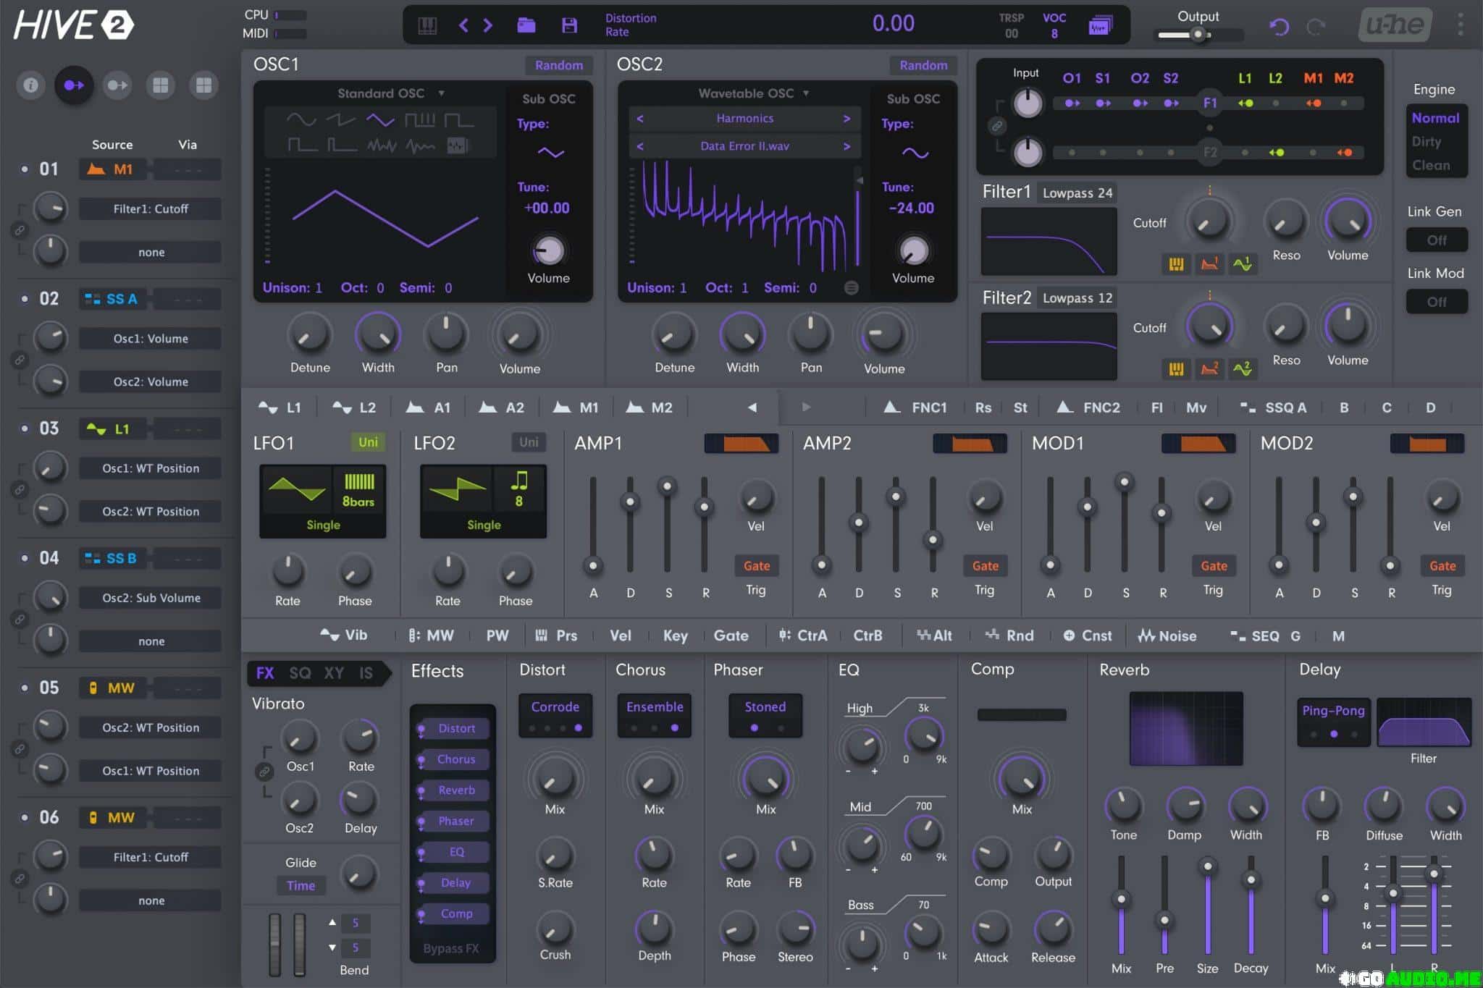Click LFO2 note sync icon
1483x988 pixels.
coord(519,489)
